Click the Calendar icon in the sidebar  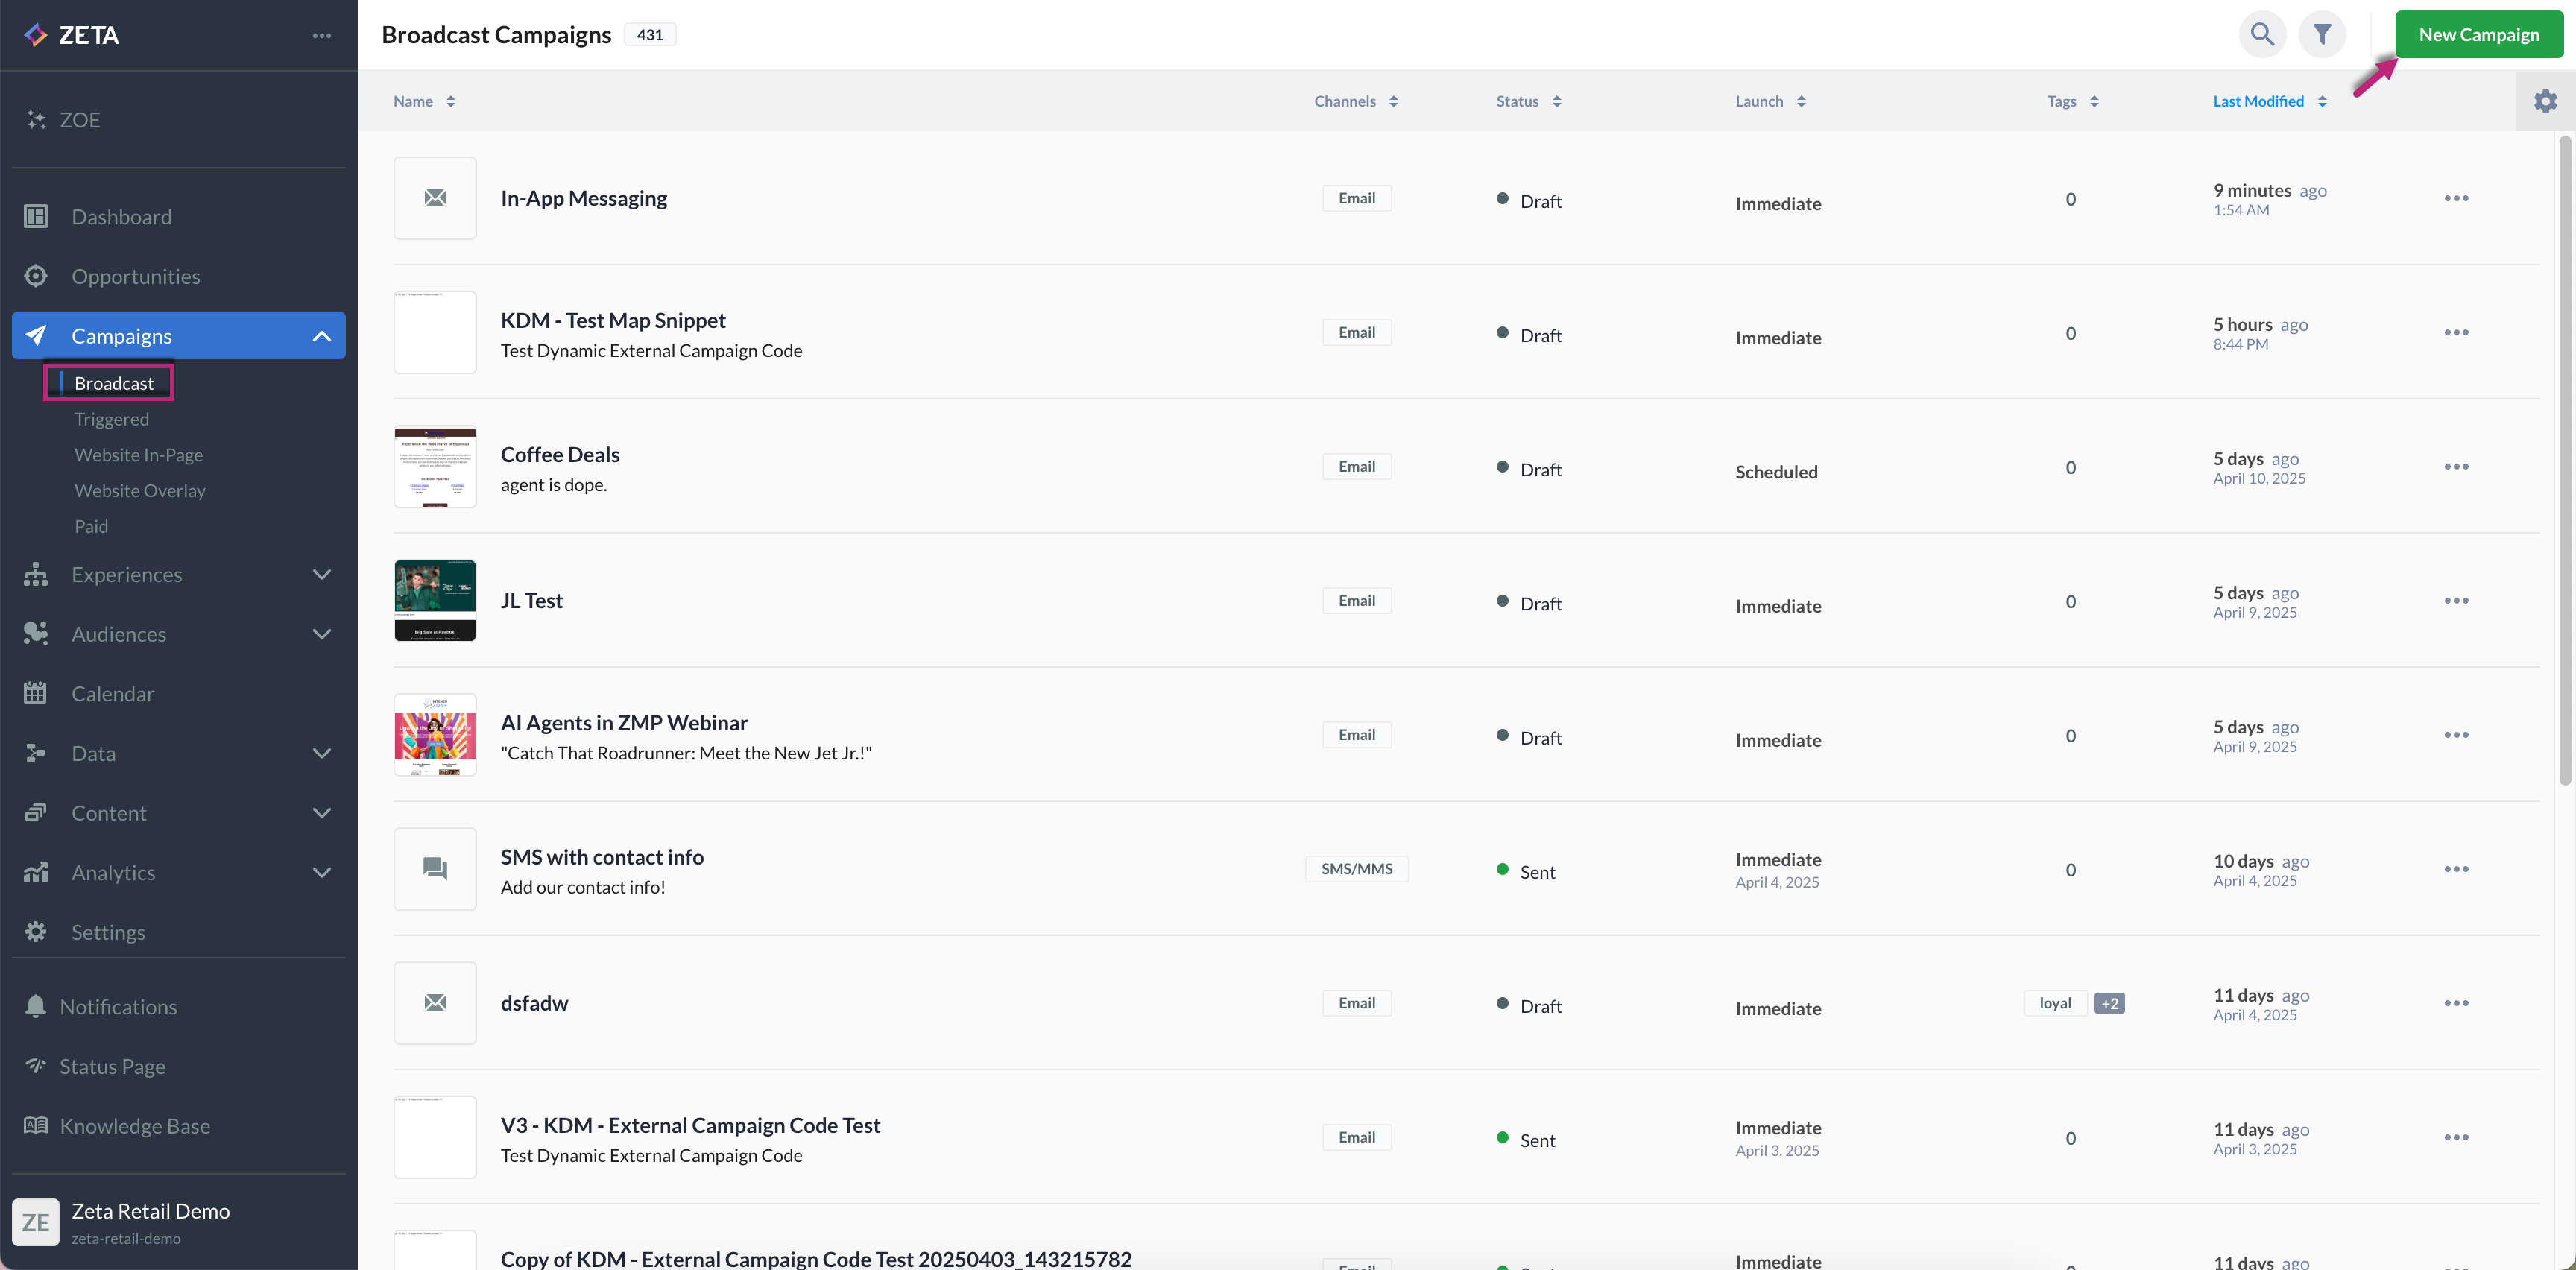[36, 693]
